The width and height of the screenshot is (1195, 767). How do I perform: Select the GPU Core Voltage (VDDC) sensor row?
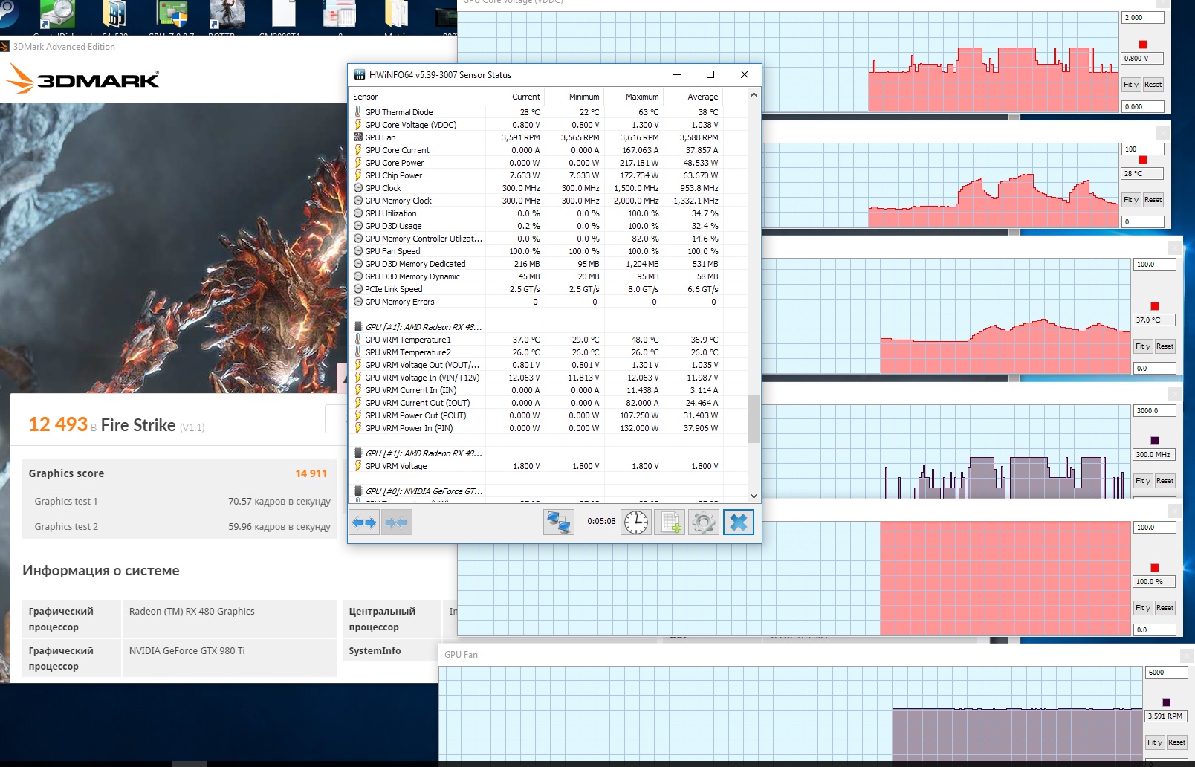[548, 125]
